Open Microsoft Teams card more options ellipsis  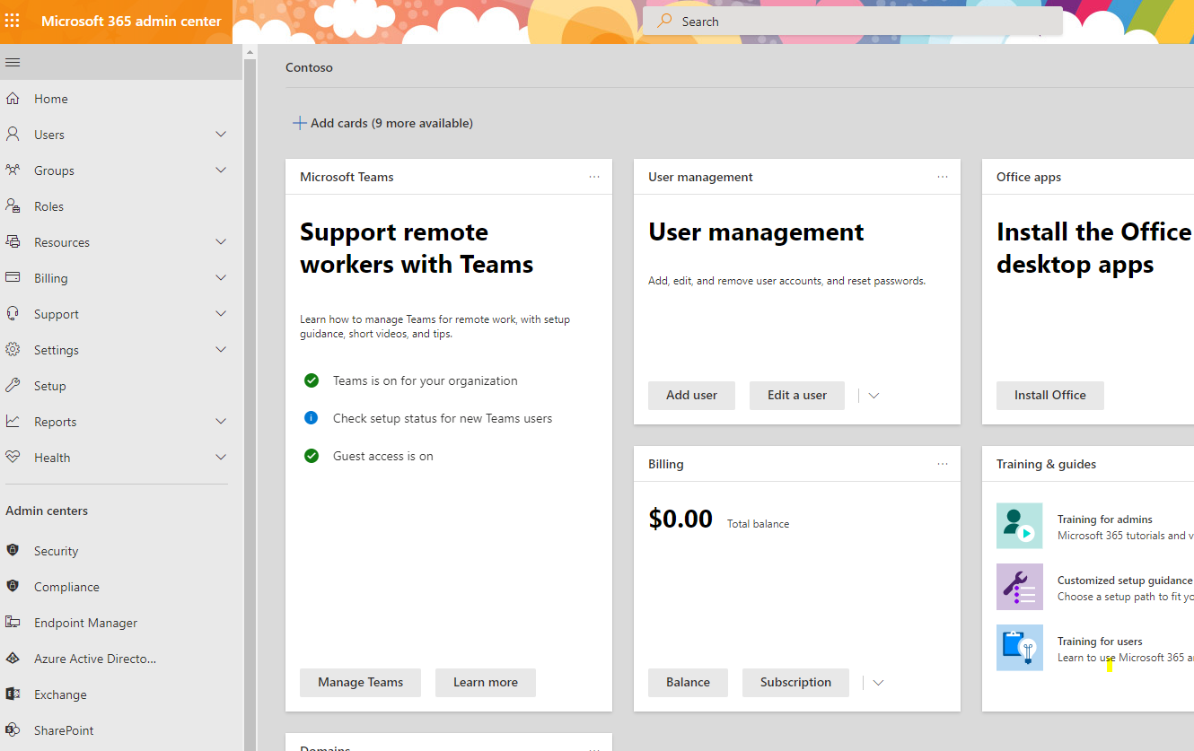coord(594,177)
